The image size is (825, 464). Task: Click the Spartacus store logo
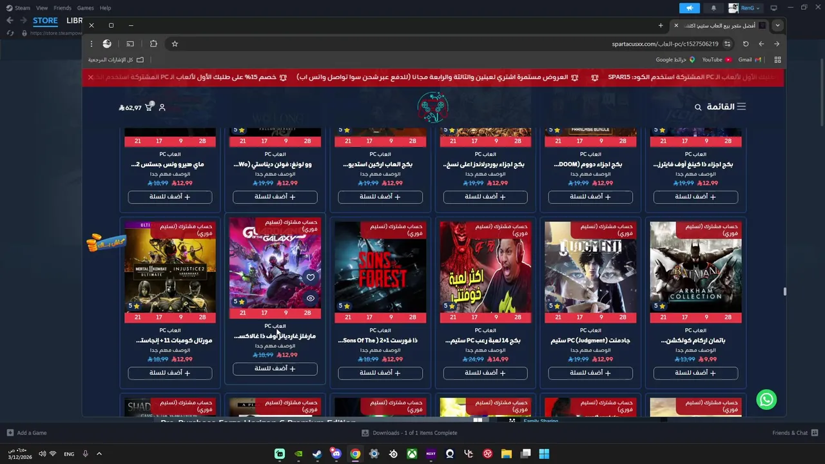pos(432,107)
